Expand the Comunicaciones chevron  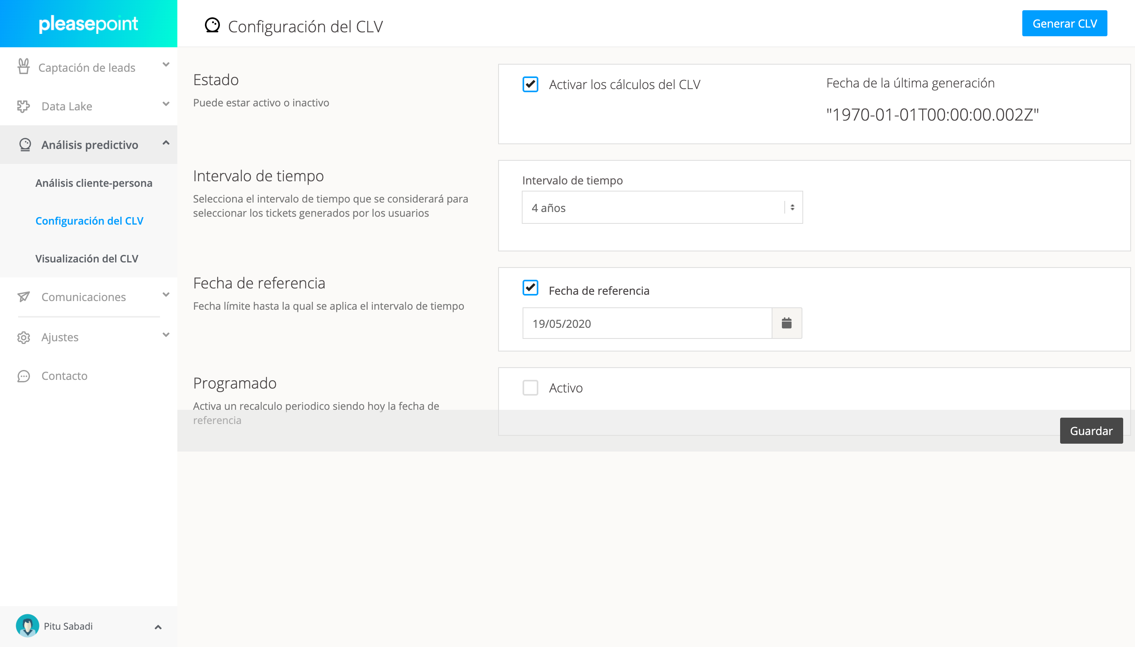(166, 295)
